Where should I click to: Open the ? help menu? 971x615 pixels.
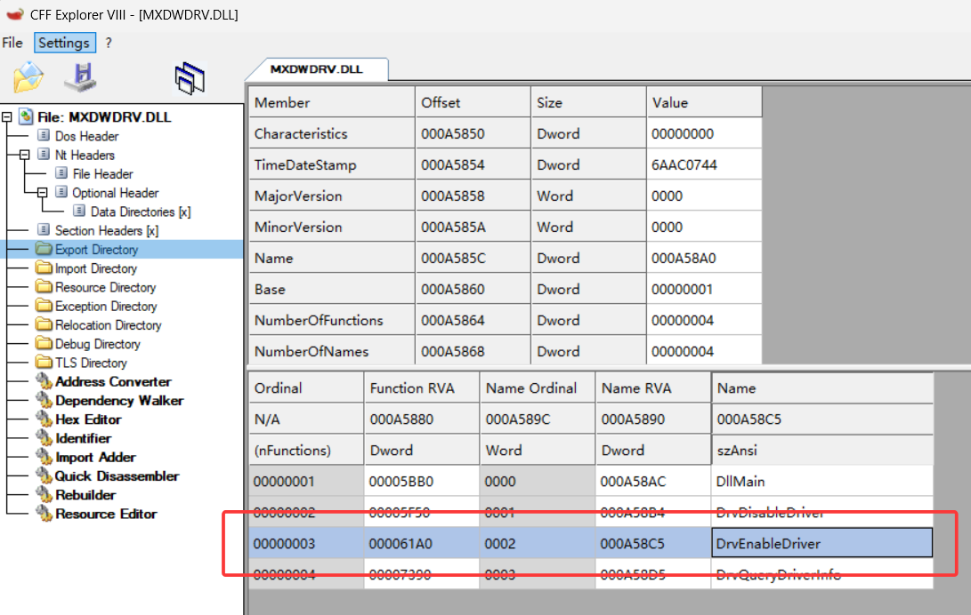coord(109,43)
